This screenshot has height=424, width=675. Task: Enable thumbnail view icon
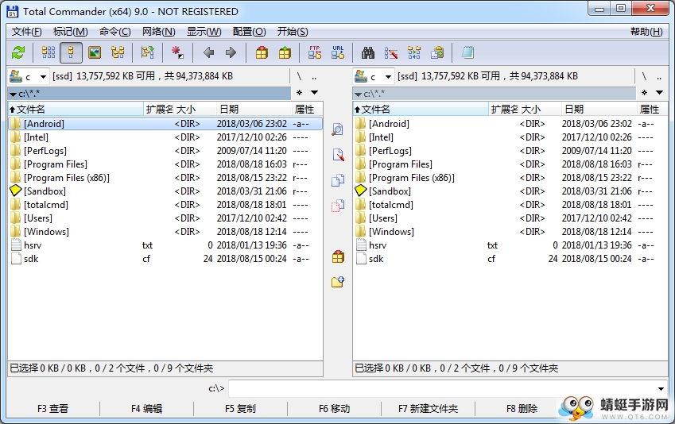pos(95,53)
